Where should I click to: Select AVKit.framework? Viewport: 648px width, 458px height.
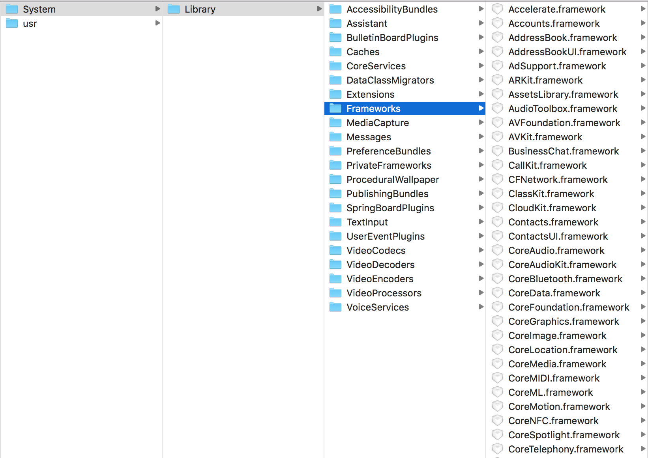[x=567, y=137]
